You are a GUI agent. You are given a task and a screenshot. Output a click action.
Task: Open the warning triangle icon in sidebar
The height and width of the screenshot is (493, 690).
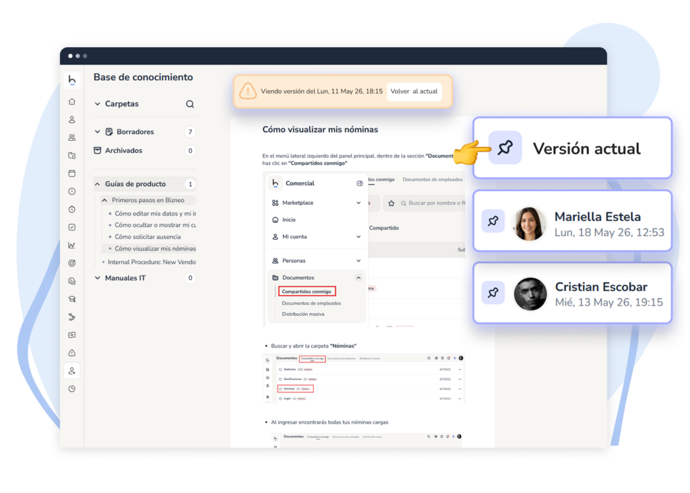click(x=72, y=353)
